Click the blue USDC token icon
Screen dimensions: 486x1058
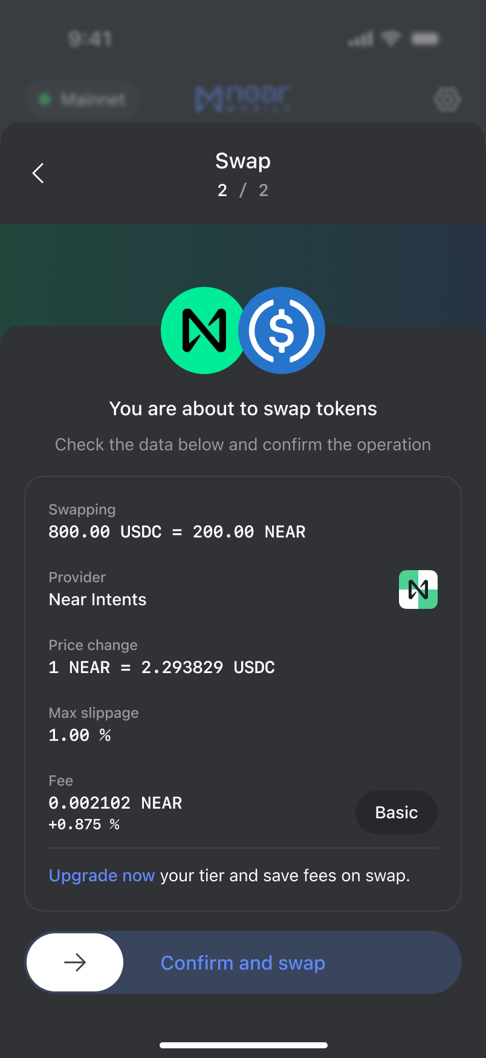283,330
